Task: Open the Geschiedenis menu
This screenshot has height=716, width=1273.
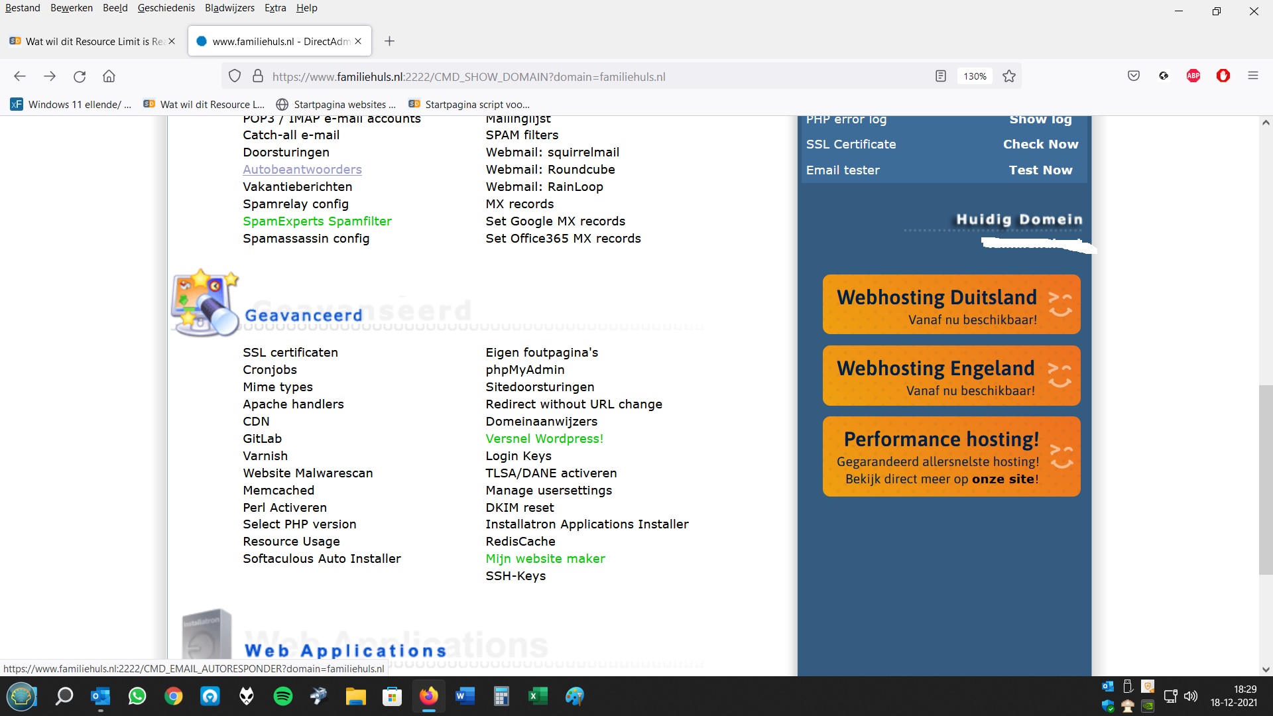Action: coord(166,8)
